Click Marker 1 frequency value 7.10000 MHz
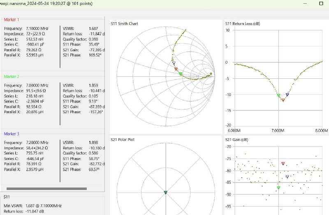The height and width of the screenshot is (215, 329). (37, 28)
